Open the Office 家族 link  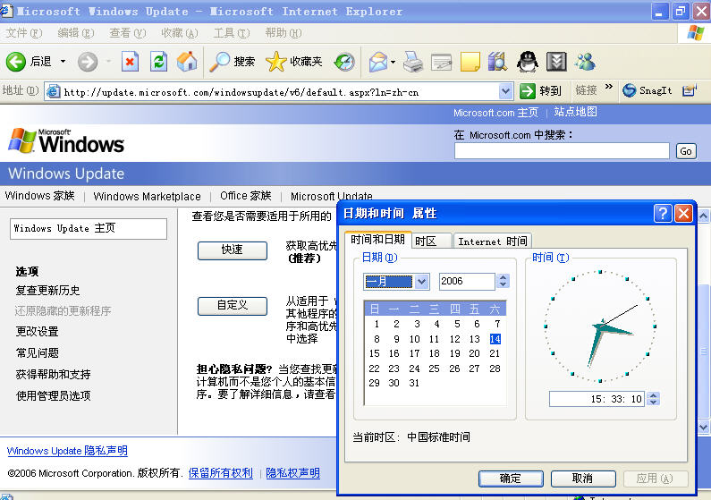pyautogui.click(x=246, y=196)
